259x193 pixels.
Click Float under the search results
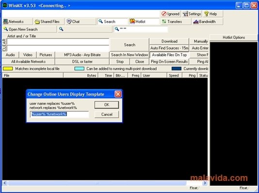tap(194, 188)
